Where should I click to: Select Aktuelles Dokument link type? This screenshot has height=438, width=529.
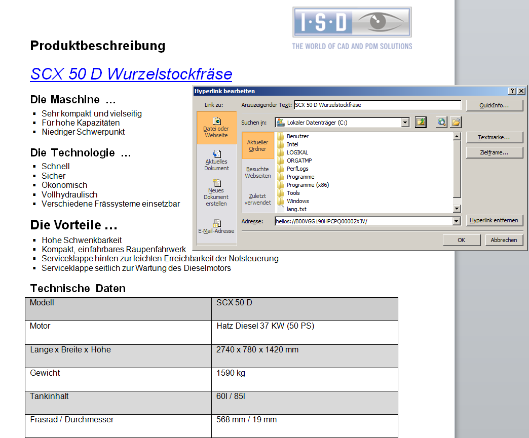tap(216, 160)
